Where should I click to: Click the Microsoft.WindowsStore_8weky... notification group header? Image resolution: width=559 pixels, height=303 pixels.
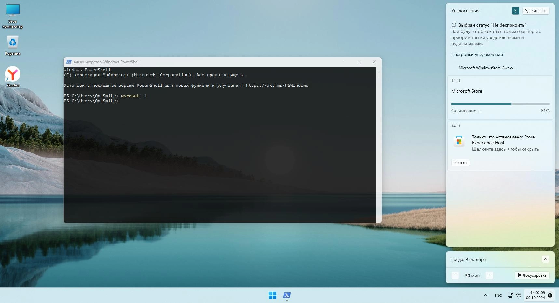(487, 68)
